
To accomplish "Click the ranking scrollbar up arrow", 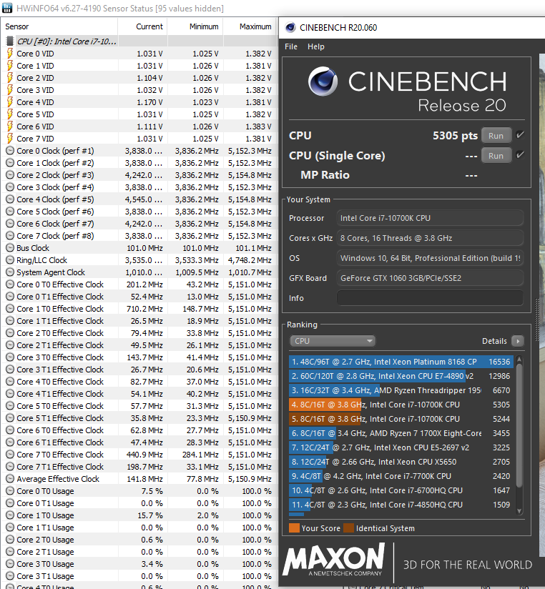I will coord(519,359).
